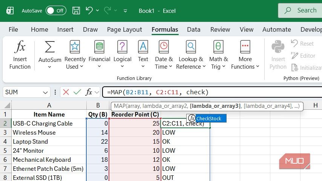Screen dimensions: 322x181
Task: Select the Laptop Stand cell
Action: 49,141
